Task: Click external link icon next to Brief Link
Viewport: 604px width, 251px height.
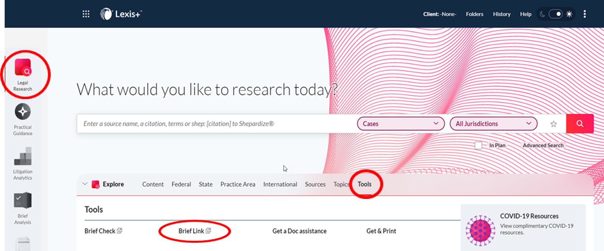Action: click(x=208, y=231)
